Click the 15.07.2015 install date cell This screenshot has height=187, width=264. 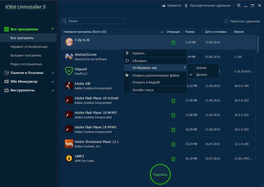[x=212, y=158]
